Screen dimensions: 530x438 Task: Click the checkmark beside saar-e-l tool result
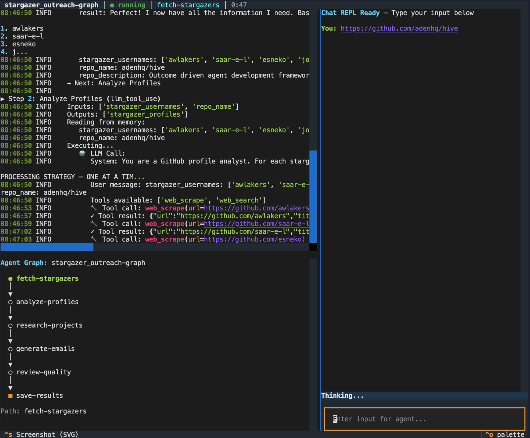point(93,232)
